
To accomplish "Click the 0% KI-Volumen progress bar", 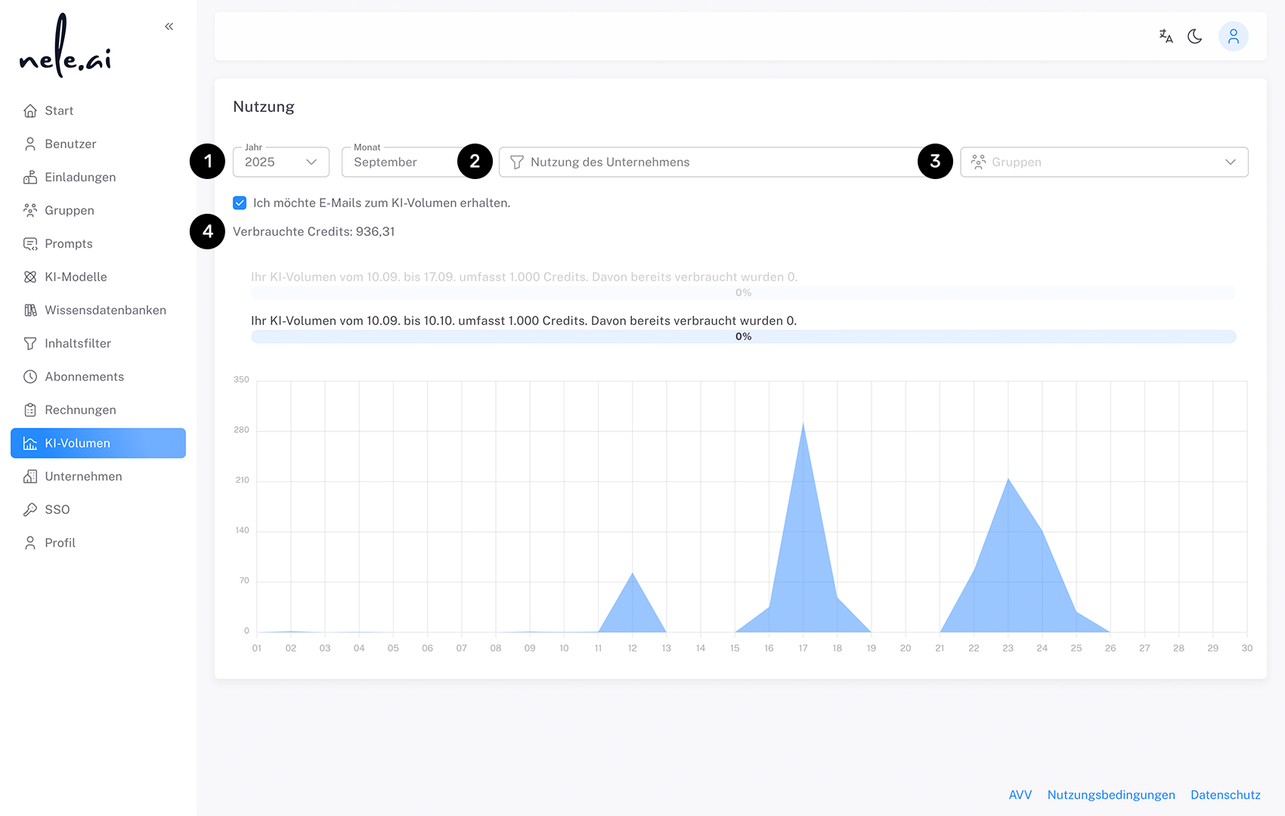I will coord(743,337).
